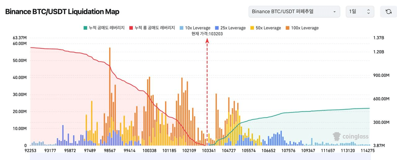
Task: Click the 현재 가격:103203 label
Action: click(x=207, y=34)
